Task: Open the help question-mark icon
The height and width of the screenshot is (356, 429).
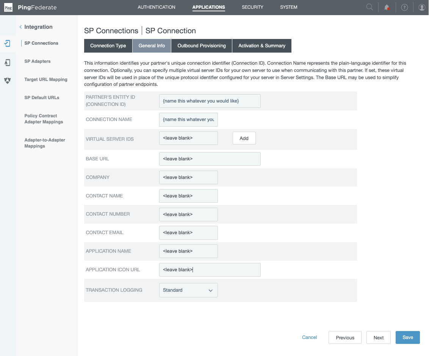Action: 404,7
